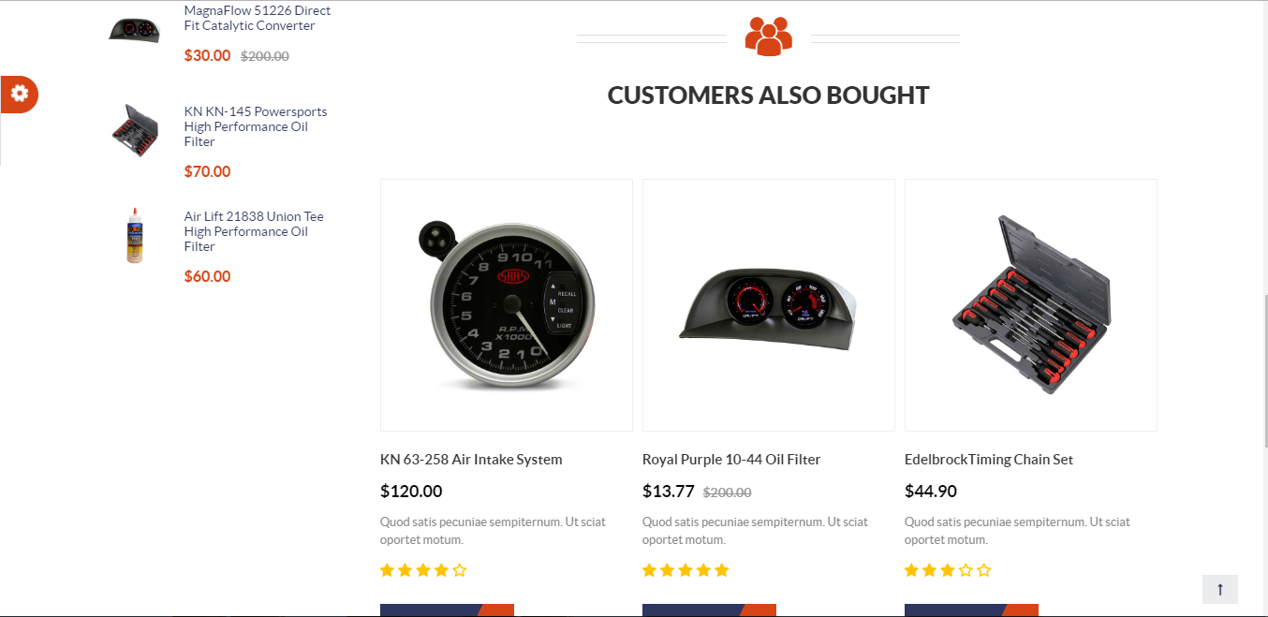Click the customers group icon
Viewport: 1268px width, 617px height.
(x=768, y=37)
